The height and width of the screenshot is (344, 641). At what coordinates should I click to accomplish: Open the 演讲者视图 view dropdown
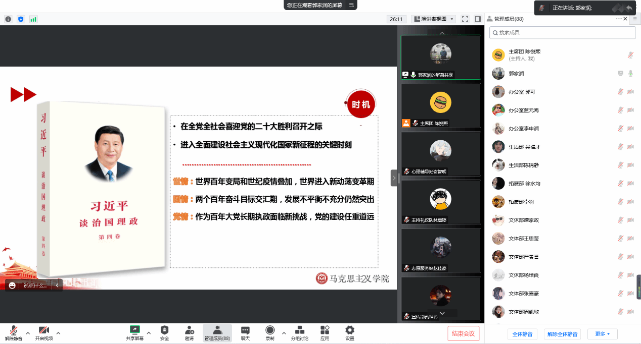click(x=434, y=19)
